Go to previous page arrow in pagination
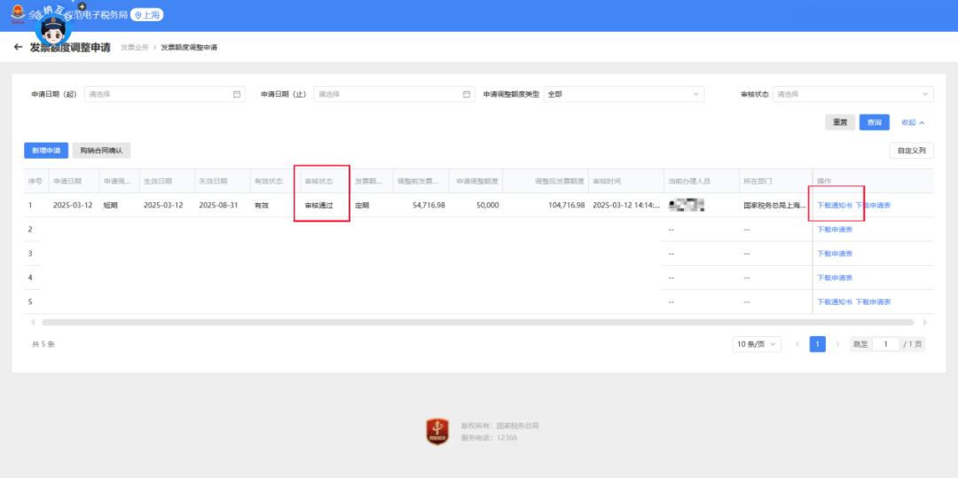 coord(797,344)
